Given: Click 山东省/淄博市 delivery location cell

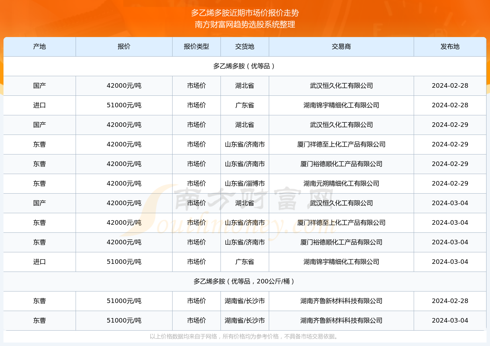Looking at the screenshot, I should 245,183.
